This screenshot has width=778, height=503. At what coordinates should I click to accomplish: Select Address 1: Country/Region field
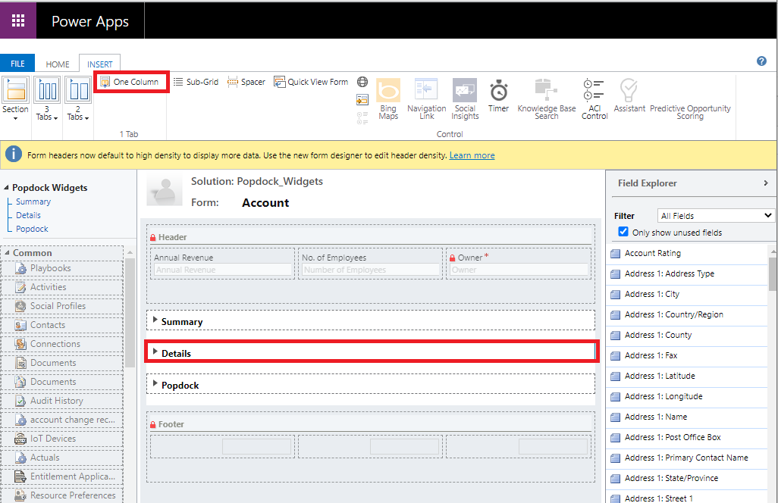pyautogui.click(x=689, y=314)
